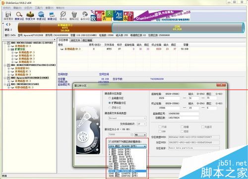Open the sector alignment 1024 sectors combo box
This screenshot has width=248, height=179.
(127, 146)
